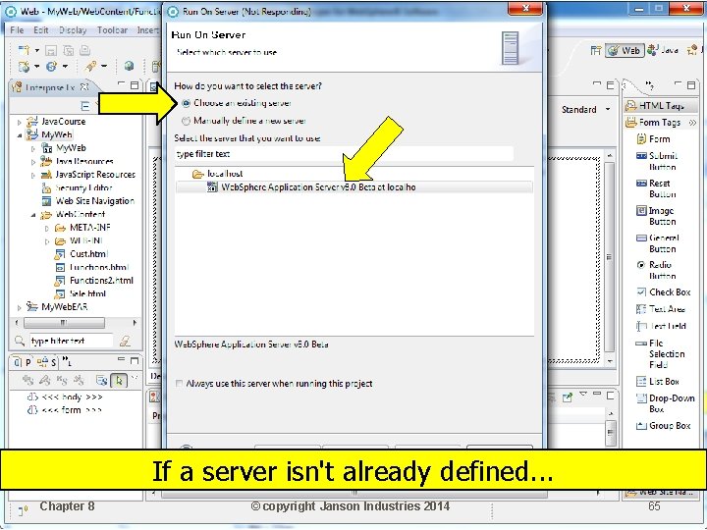Minimize the Enterprise Explorer view
707x530 pixels.
(121, 83)
